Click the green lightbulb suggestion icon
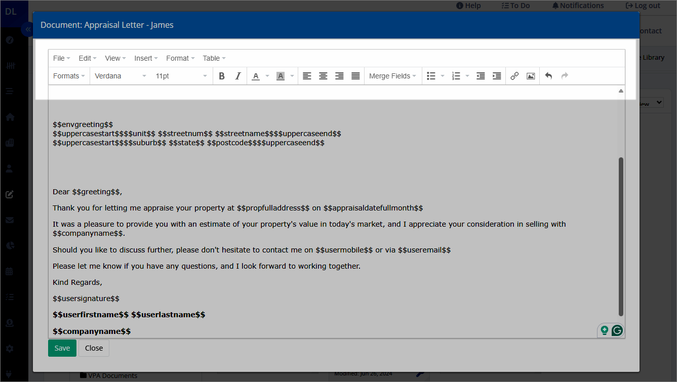 point(604,330)
